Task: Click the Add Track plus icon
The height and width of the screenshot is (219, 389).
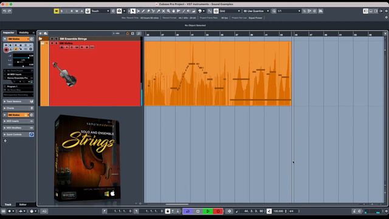Action: pos(41,33)
